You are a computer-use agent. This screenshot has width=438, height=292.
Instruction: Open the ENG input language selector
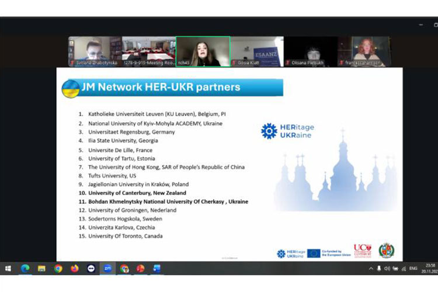(x=413, y=269)
